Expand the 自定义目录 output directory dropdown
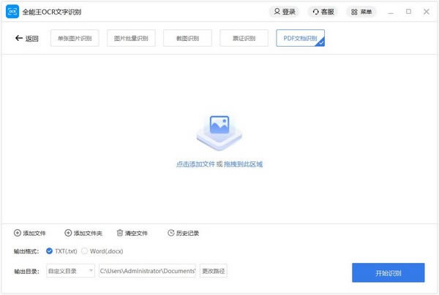Screen dimensions: 439x295 pos(70,271)
